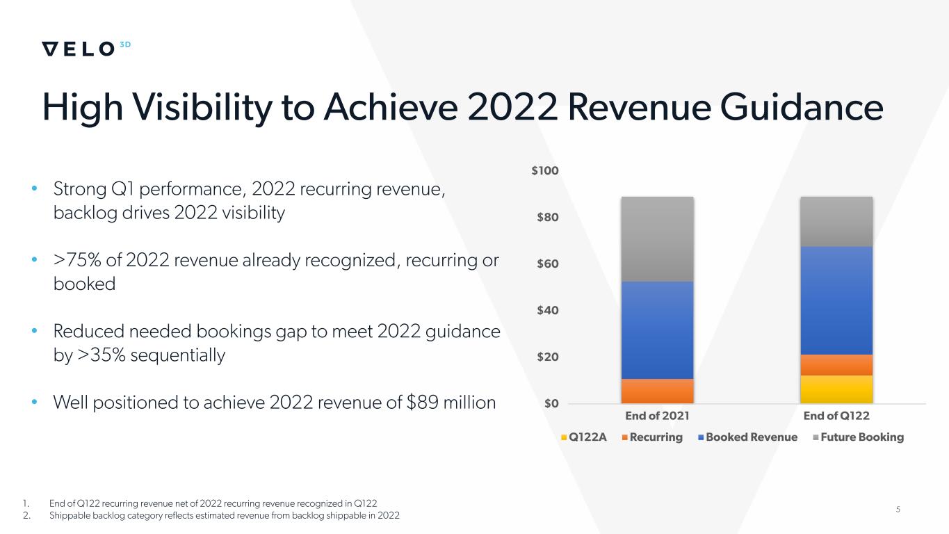949x534 pixels.
Task: Select the orange segment of End of 2021 bar
Action: pyautogui.click(x=657, y=391)
